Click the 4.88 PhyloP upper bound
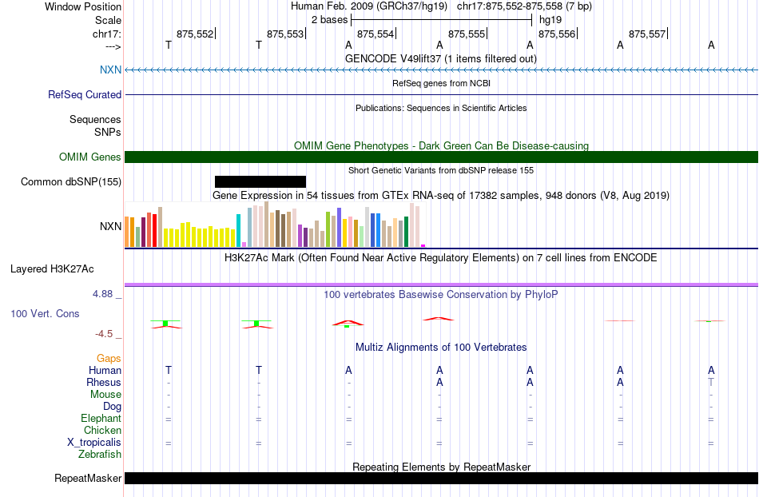This screenshot has width=759, height=497. click(102, 294)
